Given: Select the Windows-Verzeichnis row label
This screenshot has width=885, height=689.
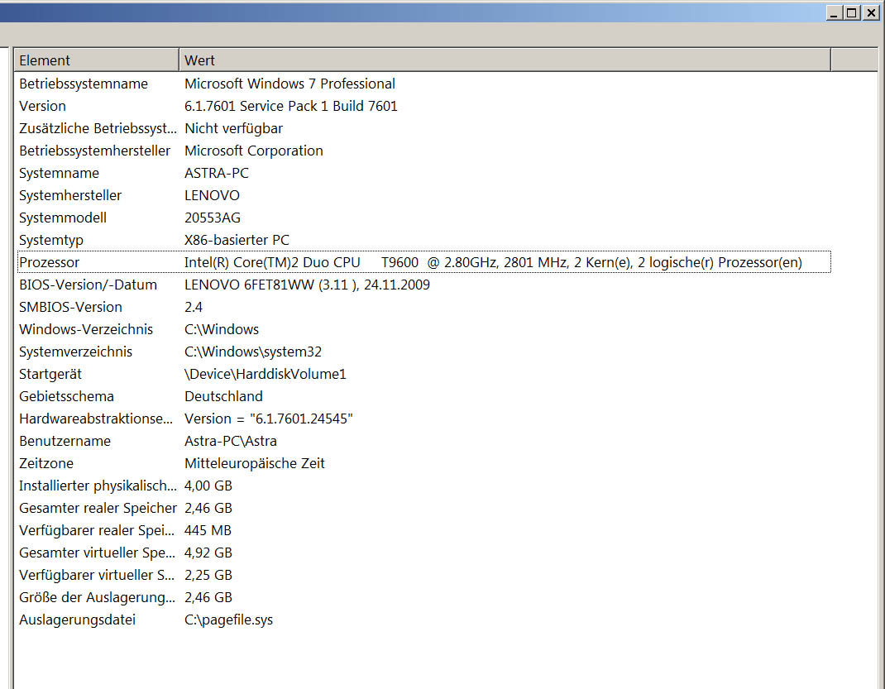Looking at the screenshot, I should (86, 329).
